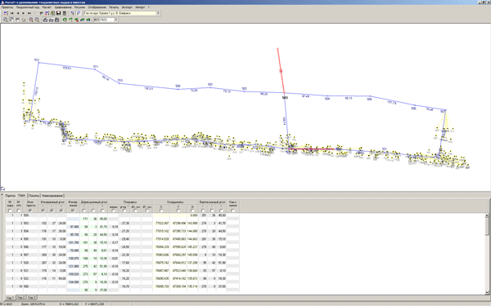This screenshot has height=306, width=491.
Task: Go to first record using skip-back arrow
Action: pyautogui.click(x=12, y=13)
